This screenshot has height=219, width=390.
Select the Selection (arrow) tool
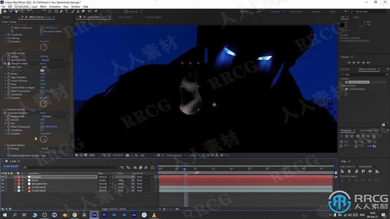pyautogui.click(x=11, y=11)
